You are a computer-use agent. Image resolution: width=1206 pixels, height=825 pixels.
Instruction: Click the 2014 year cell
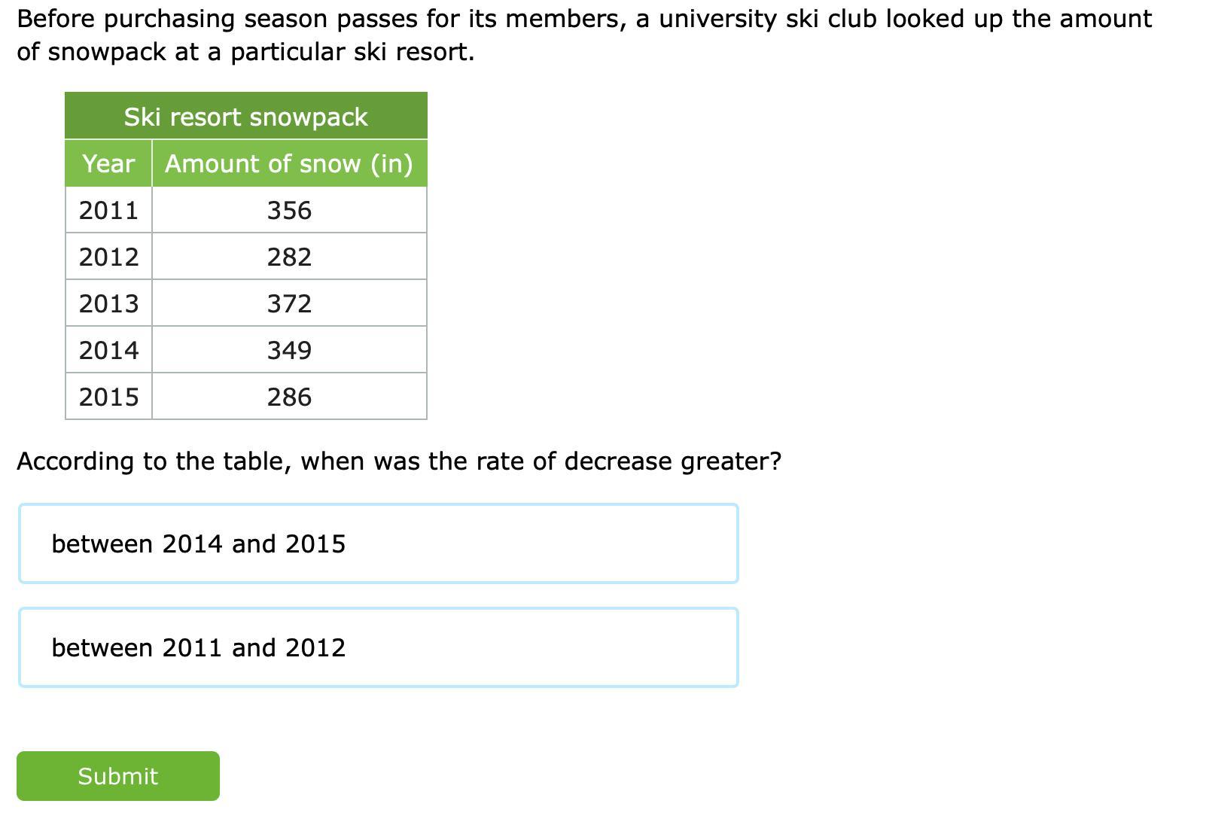coord(108,350)
